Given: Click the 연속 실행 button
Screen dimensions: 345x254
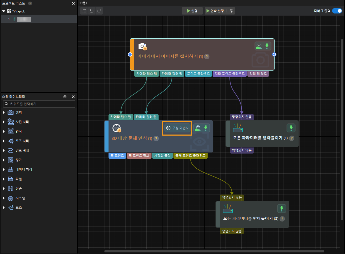Looking at the screenshot, I should (215, 11).
